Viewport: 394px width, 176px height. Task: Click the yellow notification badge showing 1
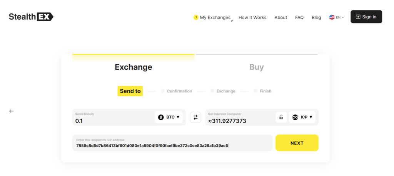click(196, 17)
